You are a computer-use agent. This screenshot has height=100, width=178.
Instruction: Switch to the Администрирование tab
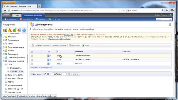click(x=33, y=15)
